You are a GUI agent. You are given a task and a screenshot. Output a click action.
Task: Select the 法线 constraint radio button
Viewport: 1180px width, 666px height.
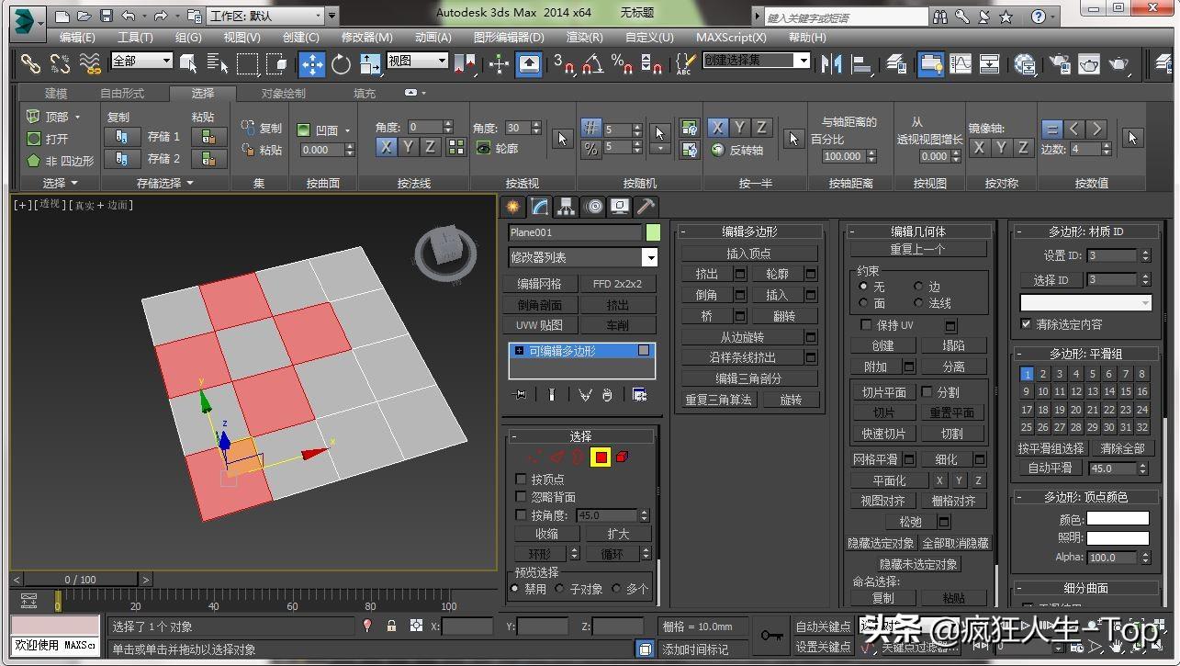pyautogui.click(x=917, y=302)
